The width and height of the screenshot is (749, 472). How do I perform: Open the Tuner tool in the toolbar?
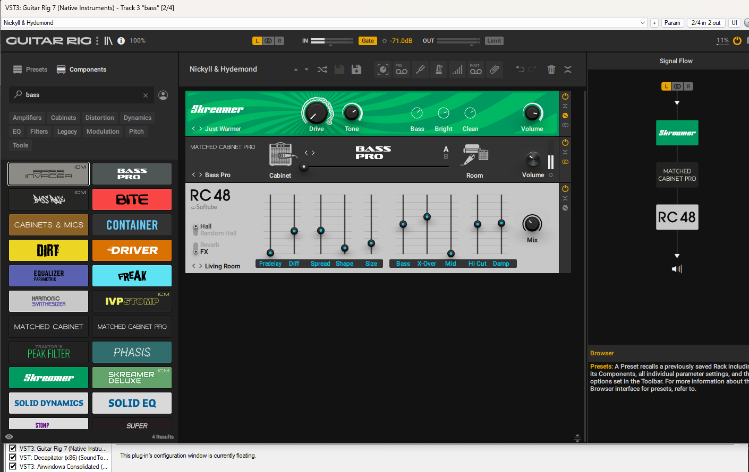[x=420, y=69]
